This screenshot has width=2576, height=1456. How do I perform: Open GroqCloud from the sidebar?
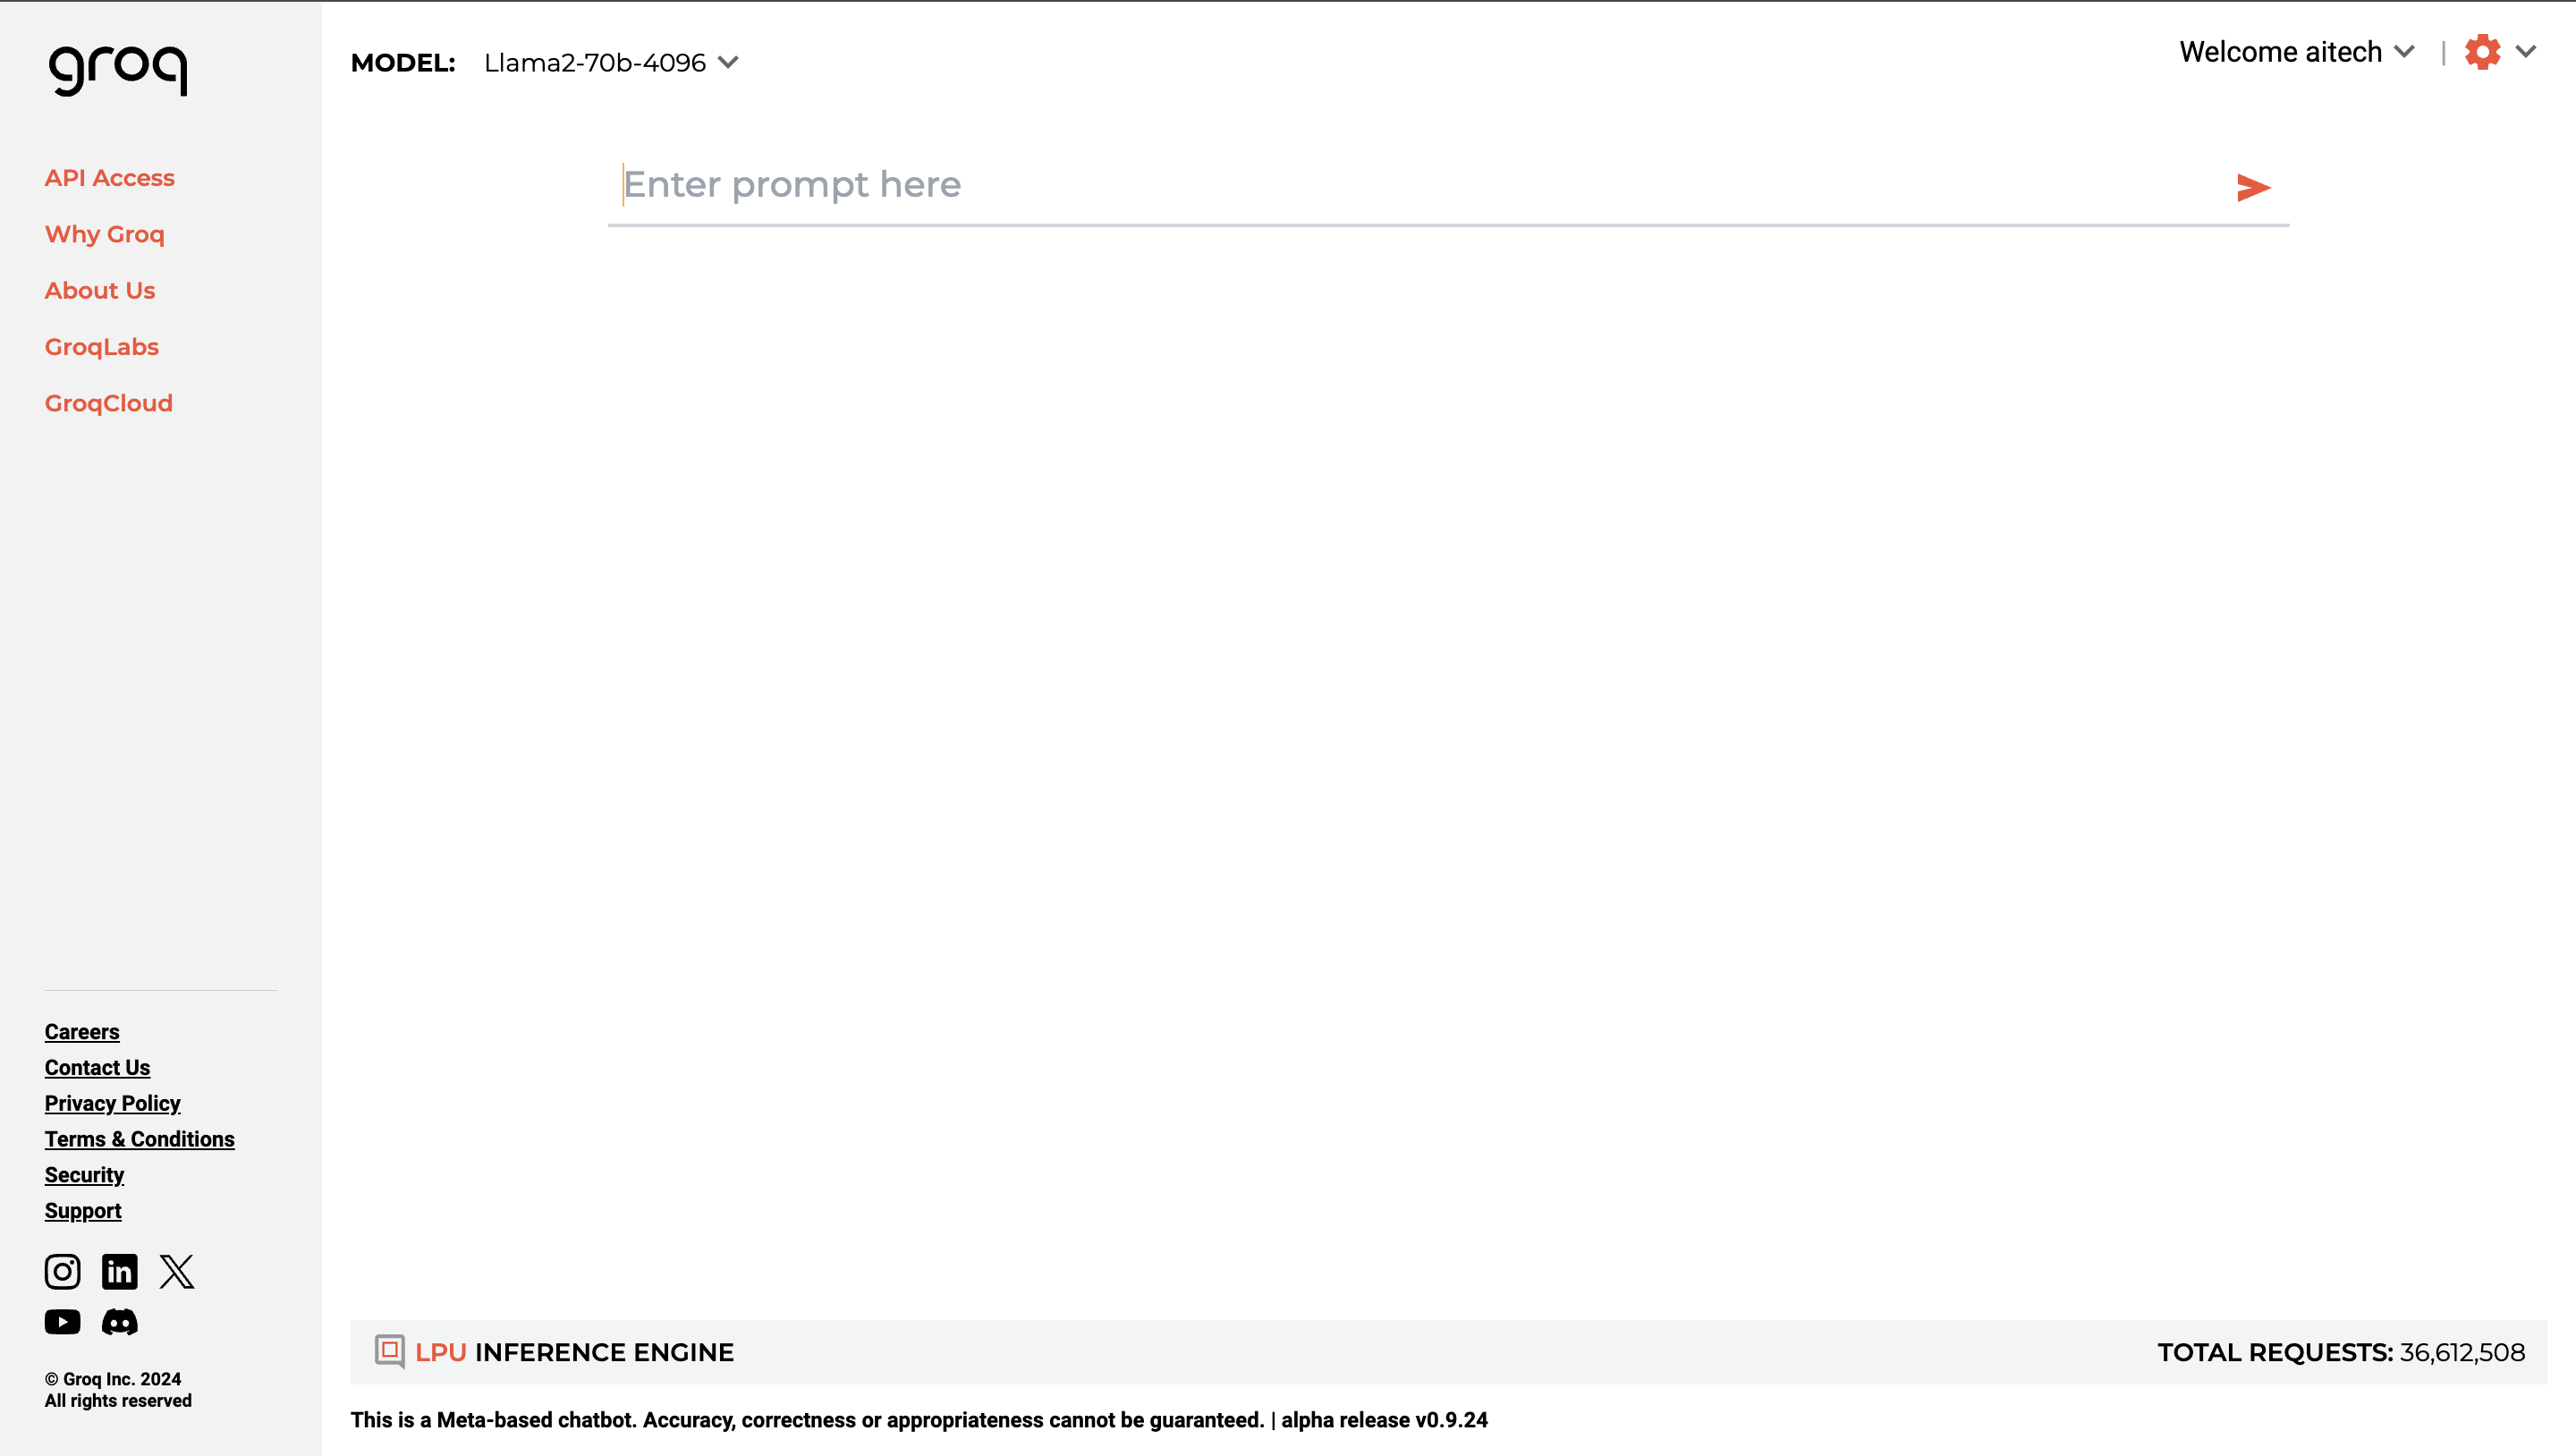[x=109, y=403]
